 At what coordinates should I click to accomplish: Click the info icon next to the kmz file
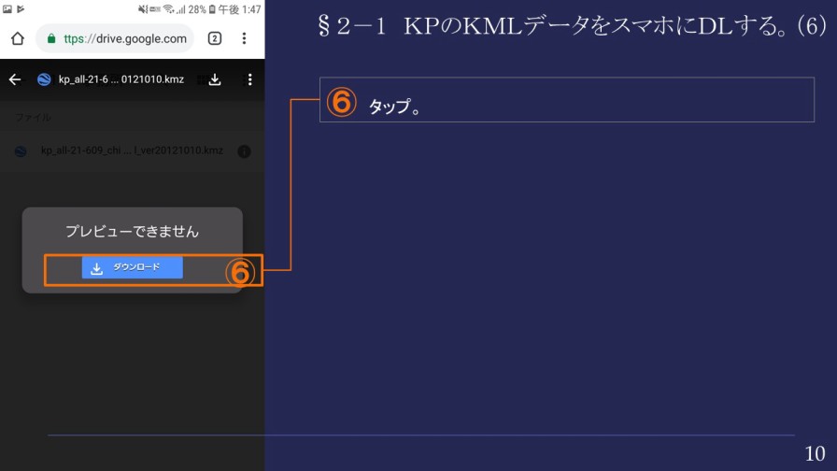[244, 151]
